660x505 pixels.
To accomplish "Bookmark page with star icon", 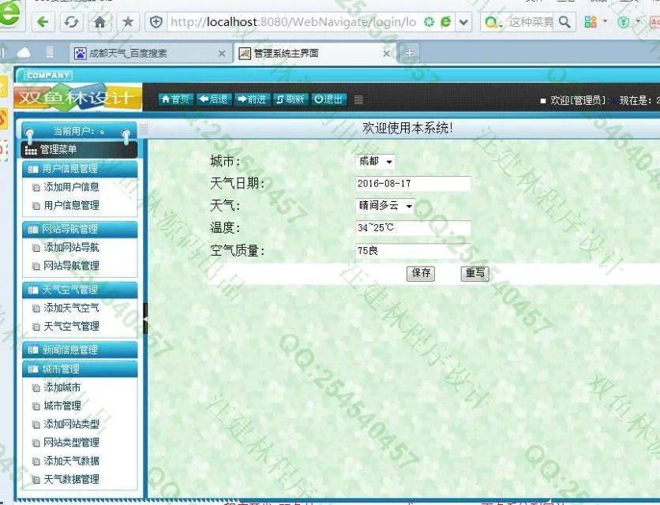I will click(x=128, y=22).
